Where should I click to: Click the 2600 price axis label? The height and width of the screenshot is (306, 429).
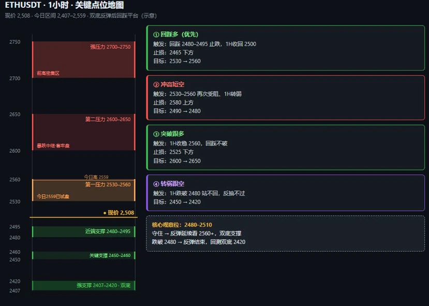[15, 151]
